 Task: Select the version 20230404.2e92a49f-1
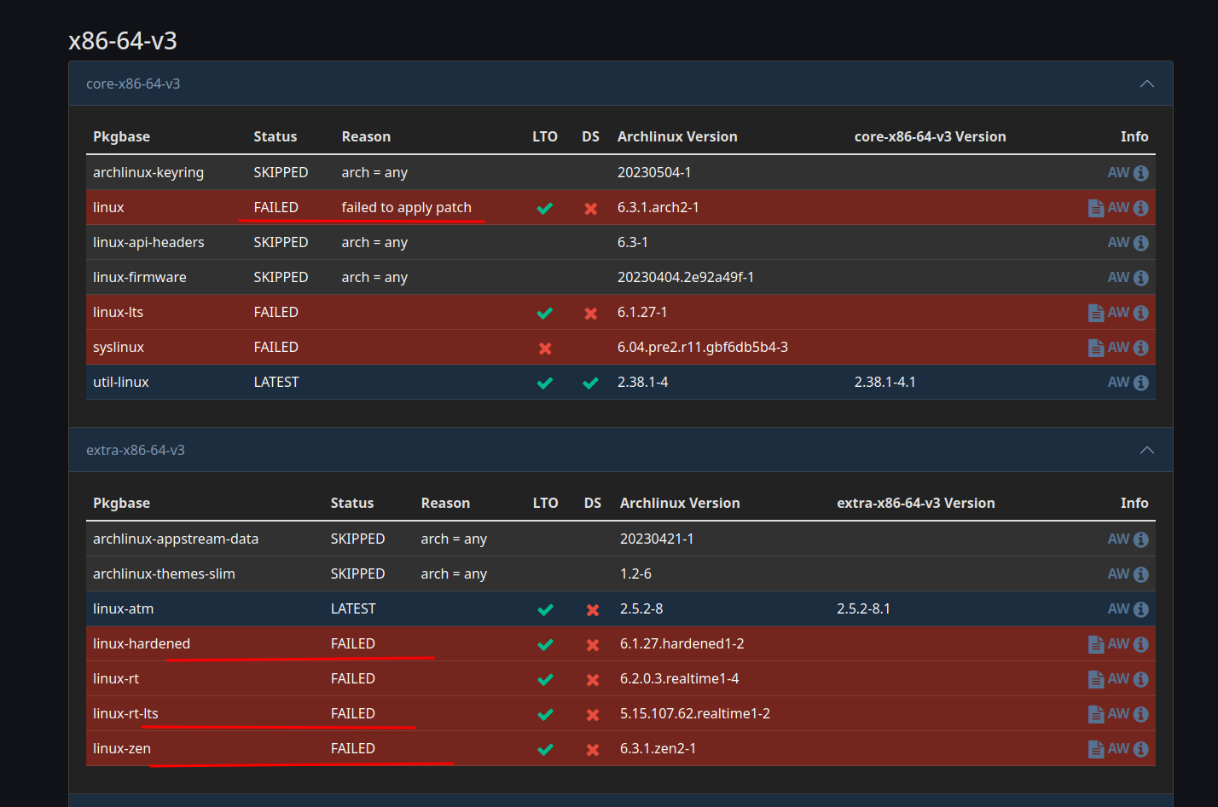[686, 277]
